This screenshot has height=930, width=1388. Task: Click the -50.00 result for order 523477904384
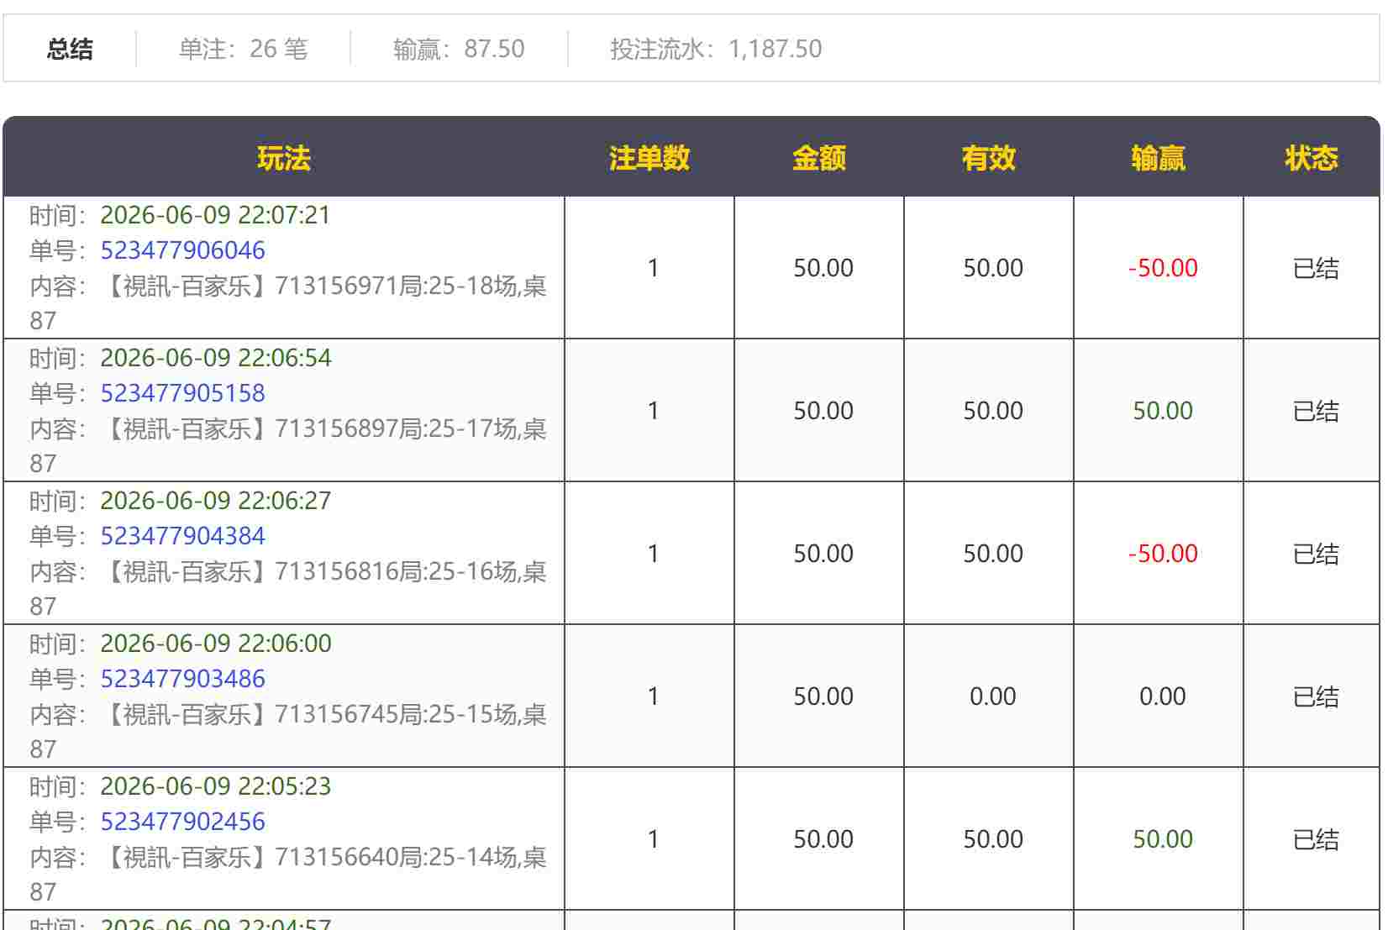[x=1163, y=554]
